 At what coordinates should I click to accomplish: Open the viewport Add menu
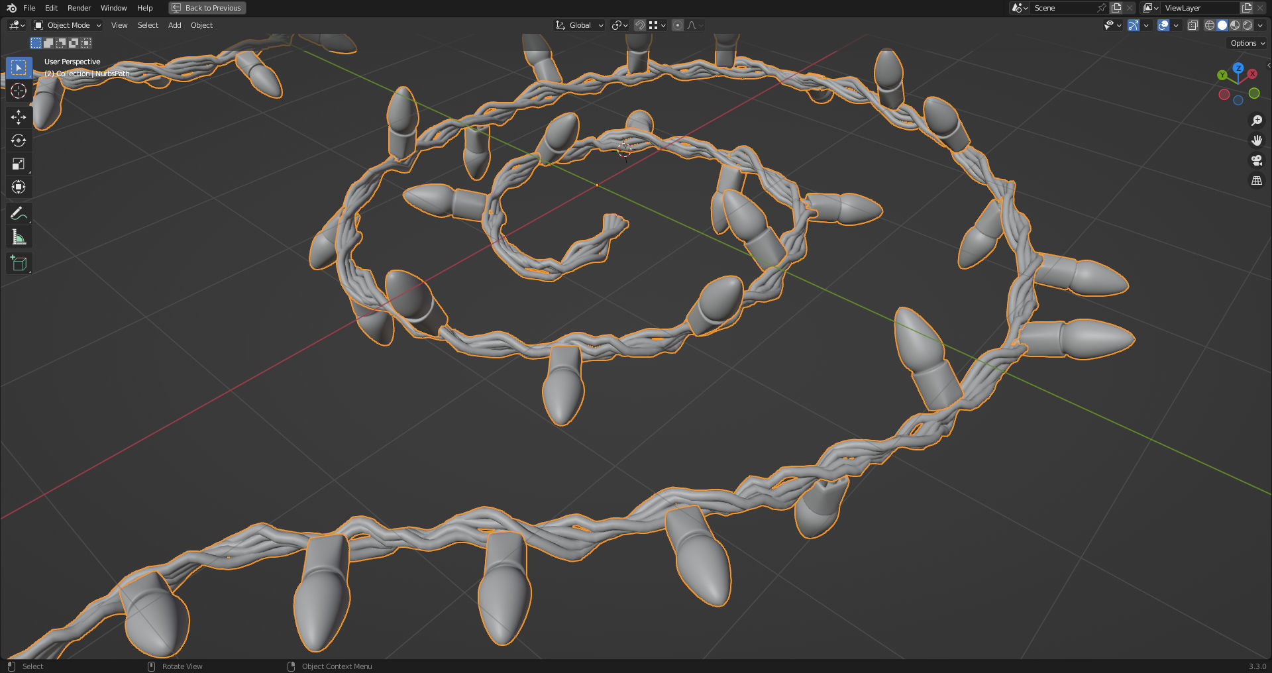[174, 25]
